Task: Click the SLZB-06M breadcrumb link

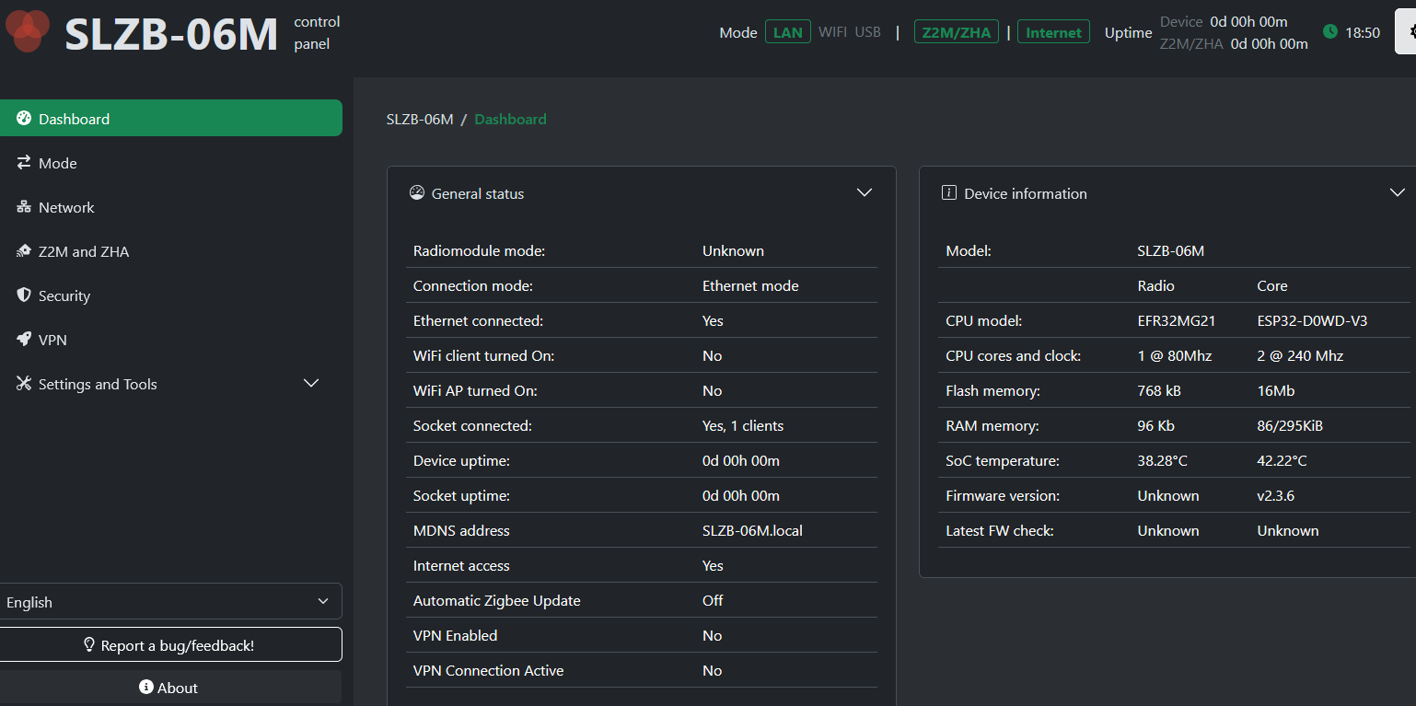Action: coord(420,119)
